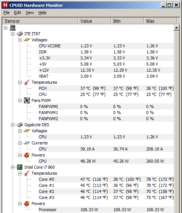The width and height of the screenshot is (182, 213).
Task: Click the Intel Core i7 860 label
Action: tap(39, 167)
